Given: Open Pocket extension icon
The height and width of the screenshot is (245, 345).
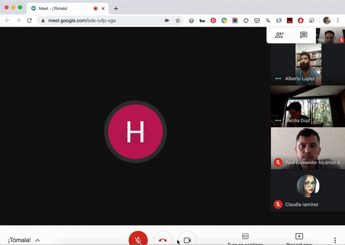Looking at the screenshot, I should click(x=257, y=21).
